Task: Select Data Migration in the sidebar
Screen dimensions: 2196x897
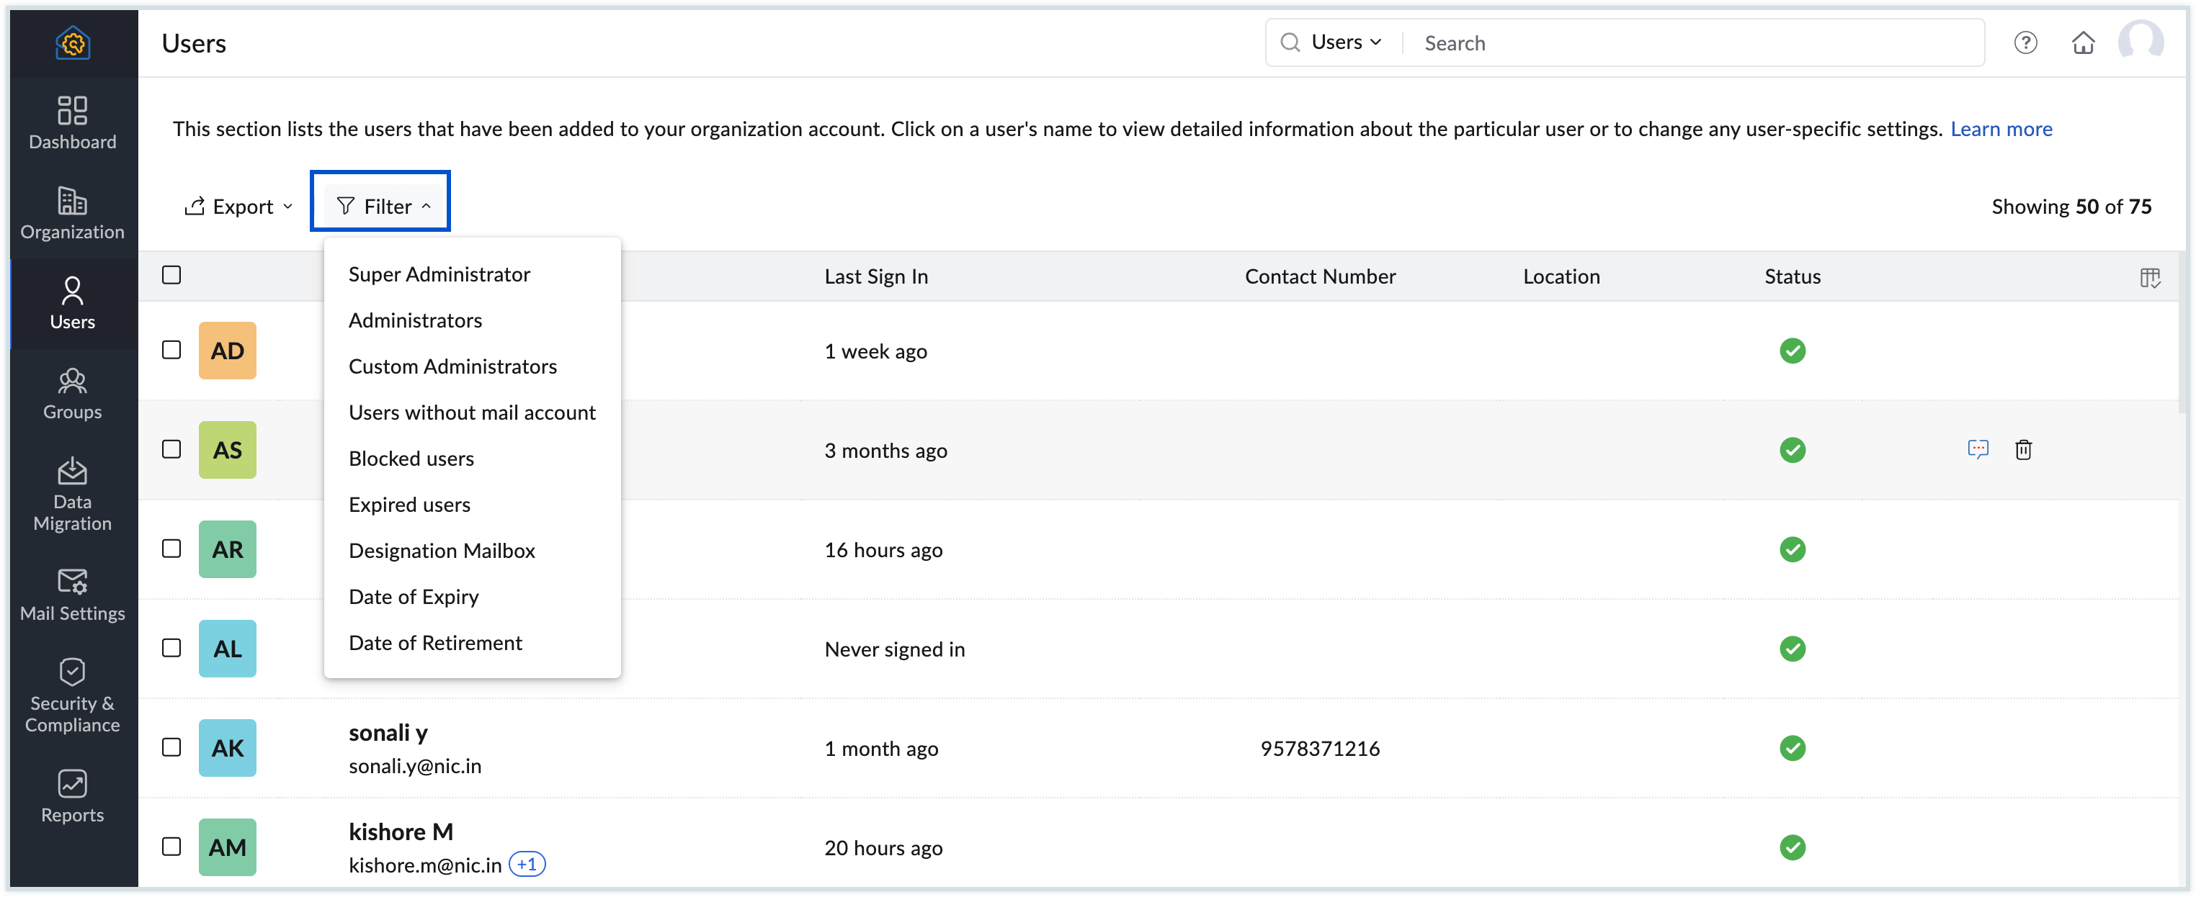Action: point(73,492)
